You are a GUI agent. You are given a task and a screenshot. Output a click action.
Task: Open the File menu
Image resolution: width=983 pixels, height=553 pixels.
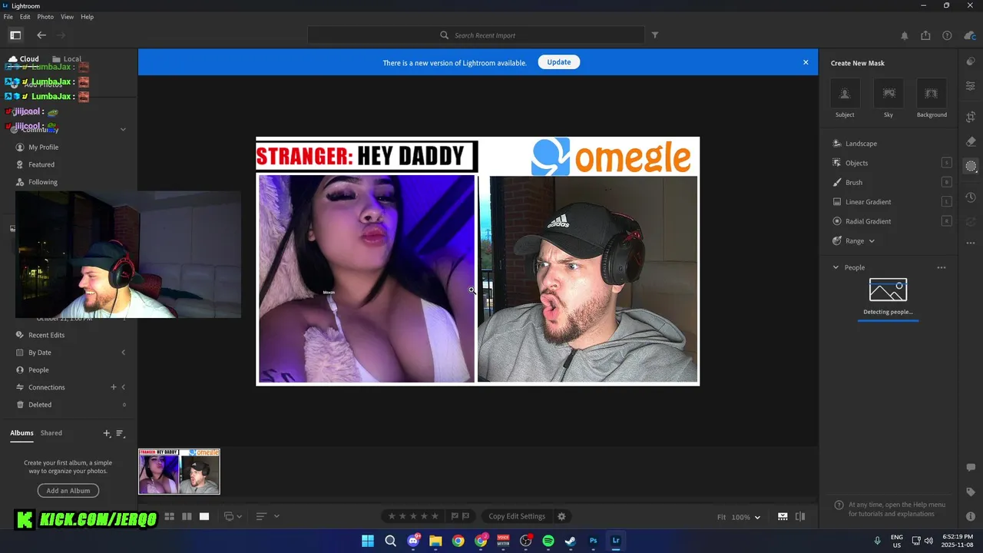[x=8, y=17]
